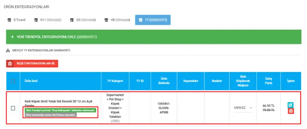The image size is (307, 129).
Task: Open the MERKEZ stock store dropdown
Action: (243, 108)
